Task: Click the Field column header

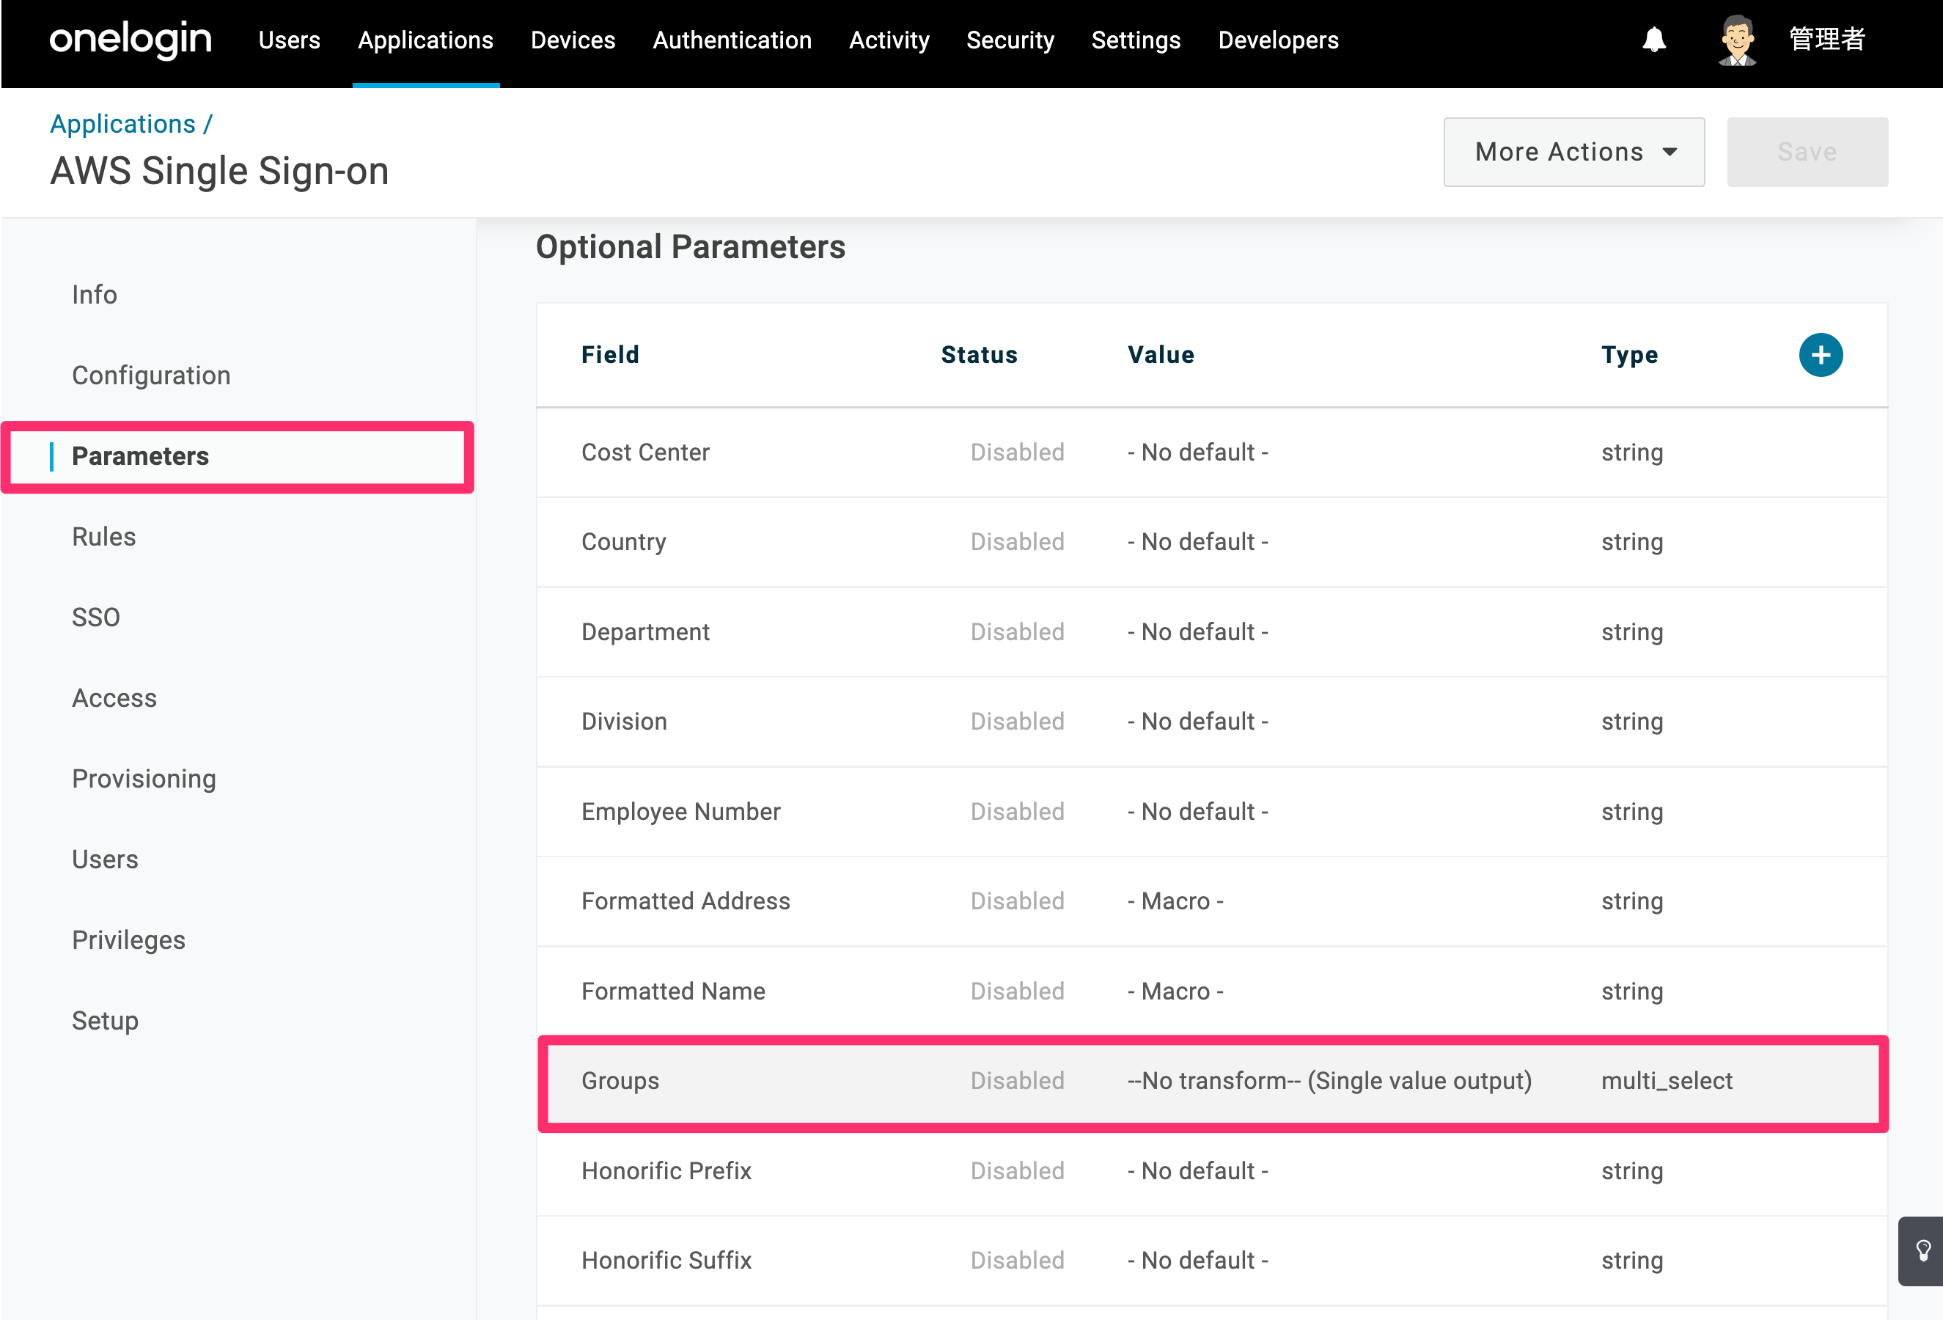Action: tap(610, 354)
